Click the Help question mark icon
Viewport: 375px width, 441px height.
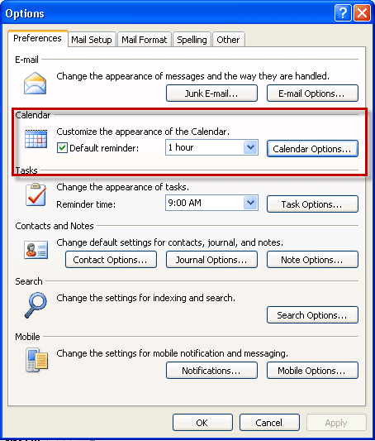[x=343, y=13]
